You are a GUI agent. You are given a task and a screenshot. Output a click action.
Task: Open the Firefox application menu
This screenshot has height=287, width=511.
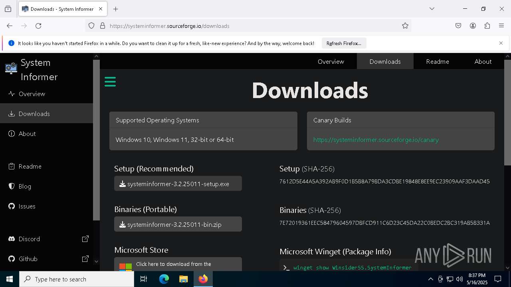pyautogui.click(x=501, y=26)
